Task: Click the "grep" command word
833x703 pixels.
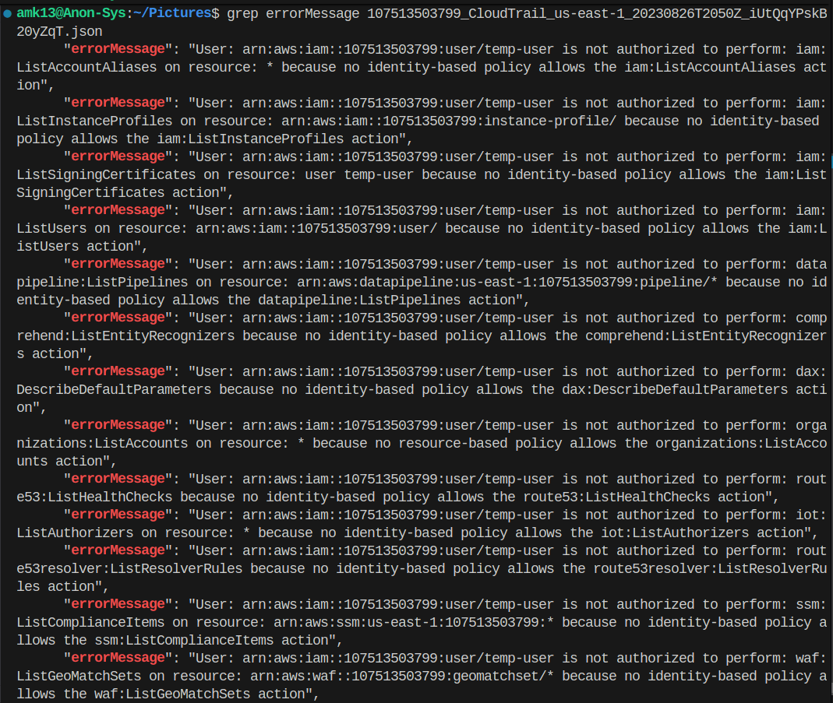Action: (242, 13)
